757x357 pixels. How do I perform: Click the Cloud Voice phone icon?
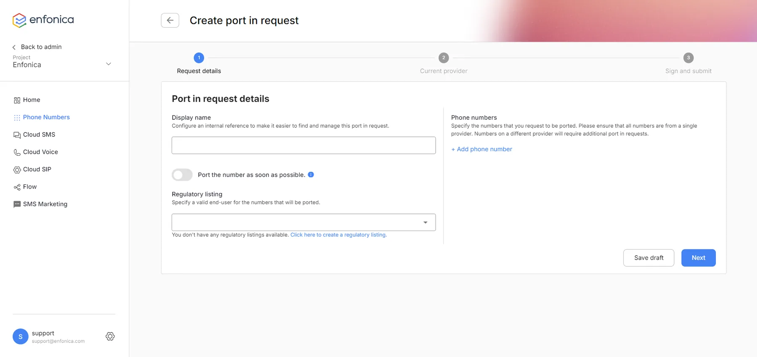17,152
